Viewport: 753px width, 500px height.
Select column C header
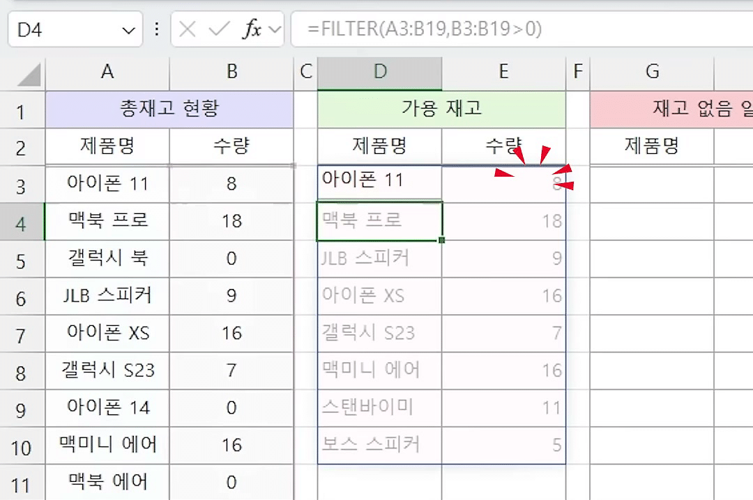pyautogui.click(x=305, y=72)
